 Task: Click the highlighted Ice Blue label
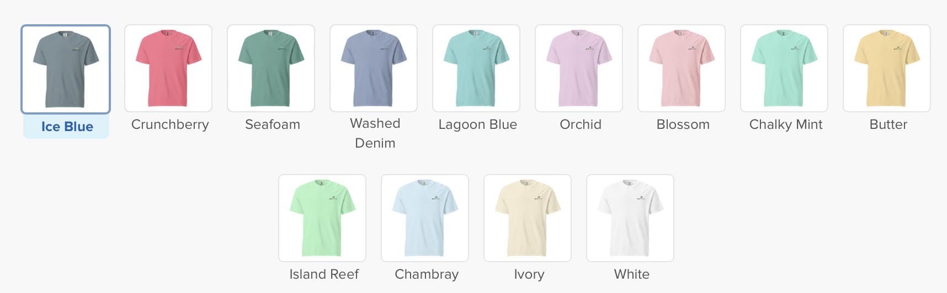coord(67,127)
